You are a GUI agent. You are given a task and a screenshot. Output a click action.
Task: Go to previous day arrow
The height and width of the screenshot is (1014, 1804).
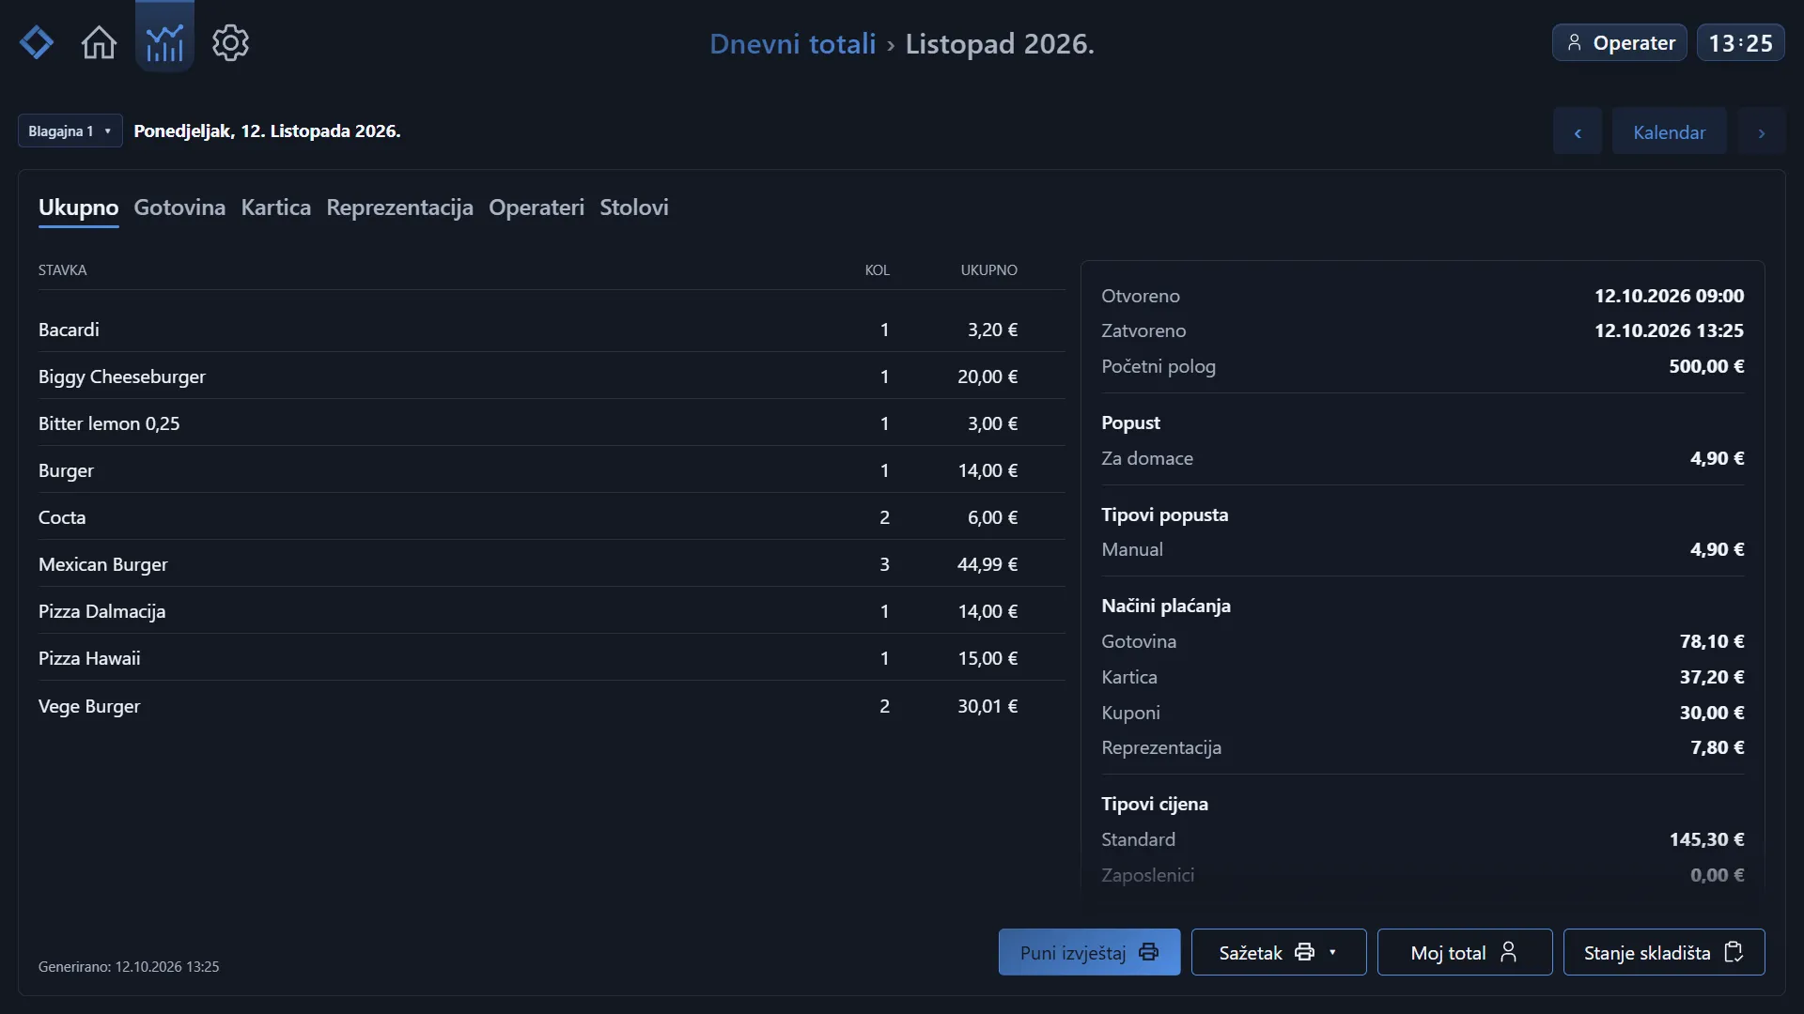1578,132
